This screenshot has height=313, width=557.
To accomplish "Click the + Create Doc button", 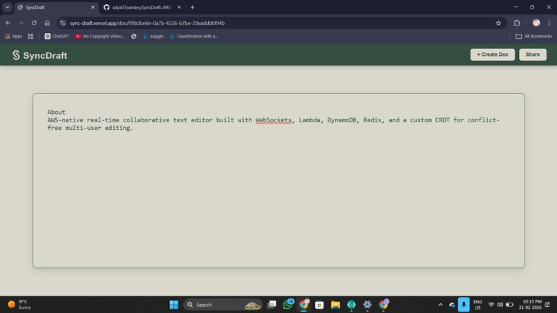I will pyautogui.click(x=492, y=55).
